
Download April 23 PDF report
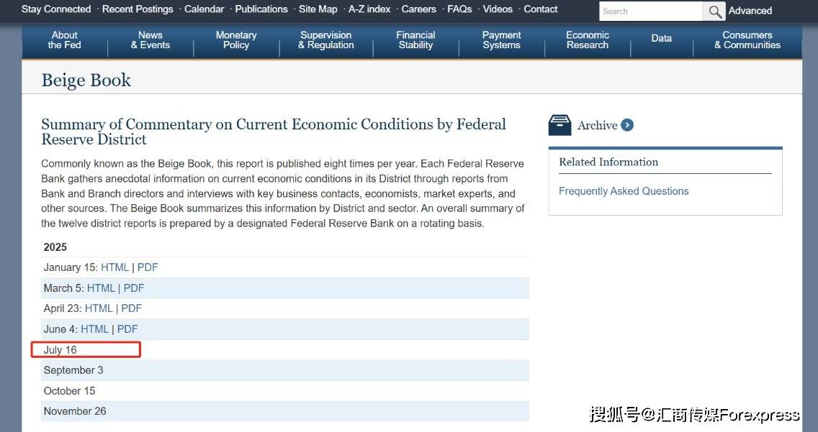click(132, 308)
